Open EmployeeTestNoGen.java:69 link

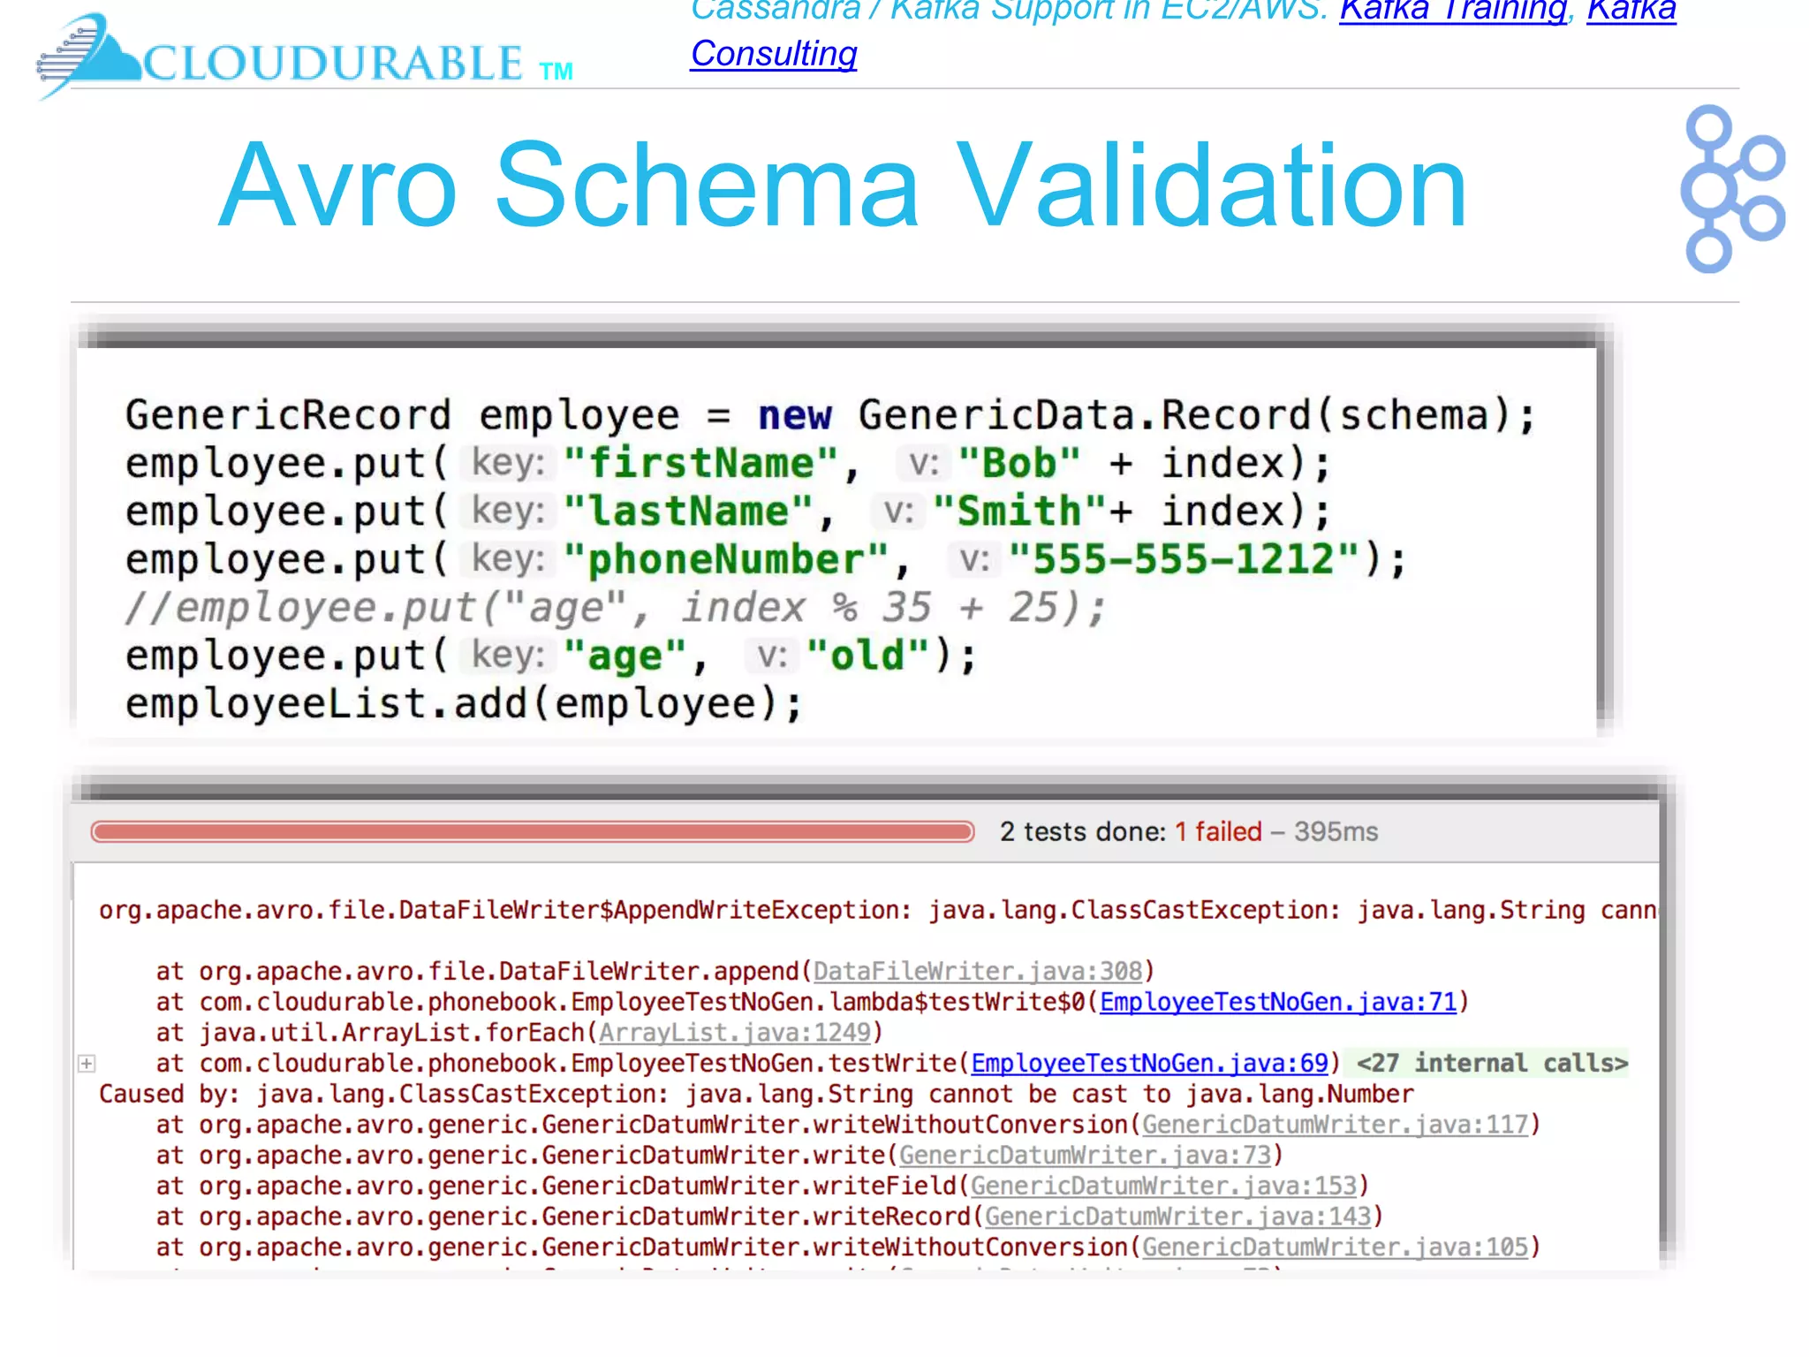(1149, 1064)
